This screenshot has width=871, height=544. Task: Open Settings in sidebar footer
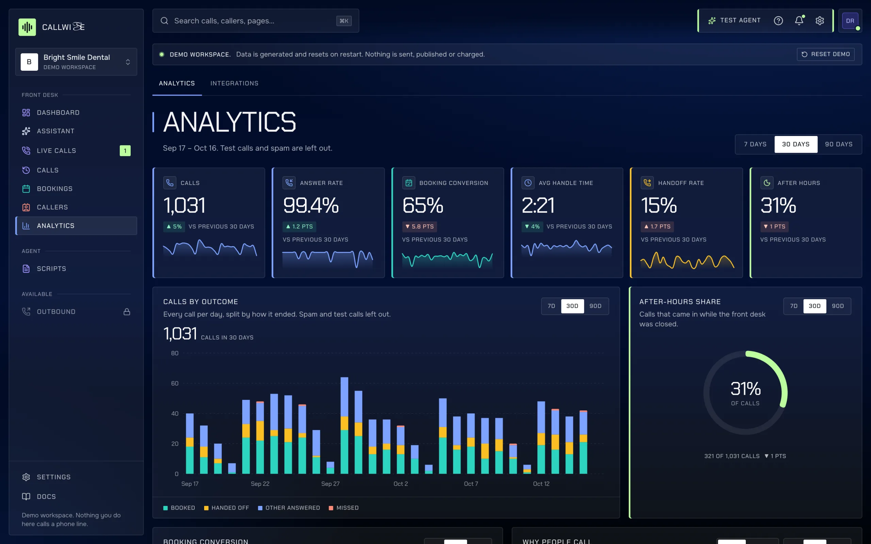[x=76, y=477]
